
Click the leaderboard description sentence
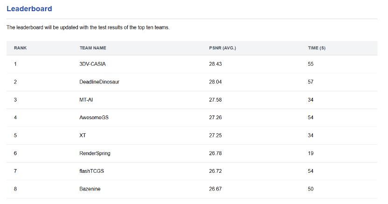click(88, 27)
